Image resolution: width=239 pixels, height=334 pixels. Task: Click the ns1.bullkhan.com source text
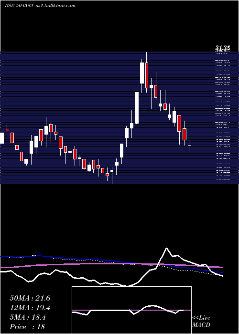pyautogui.click(x=55, y=6)
